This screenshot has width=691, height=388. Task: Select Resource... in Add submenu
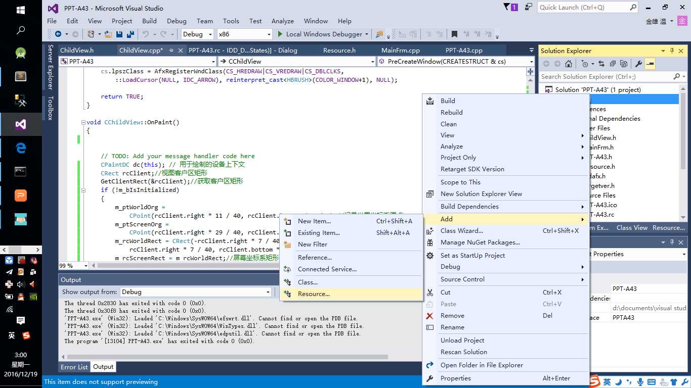[351, 294]
